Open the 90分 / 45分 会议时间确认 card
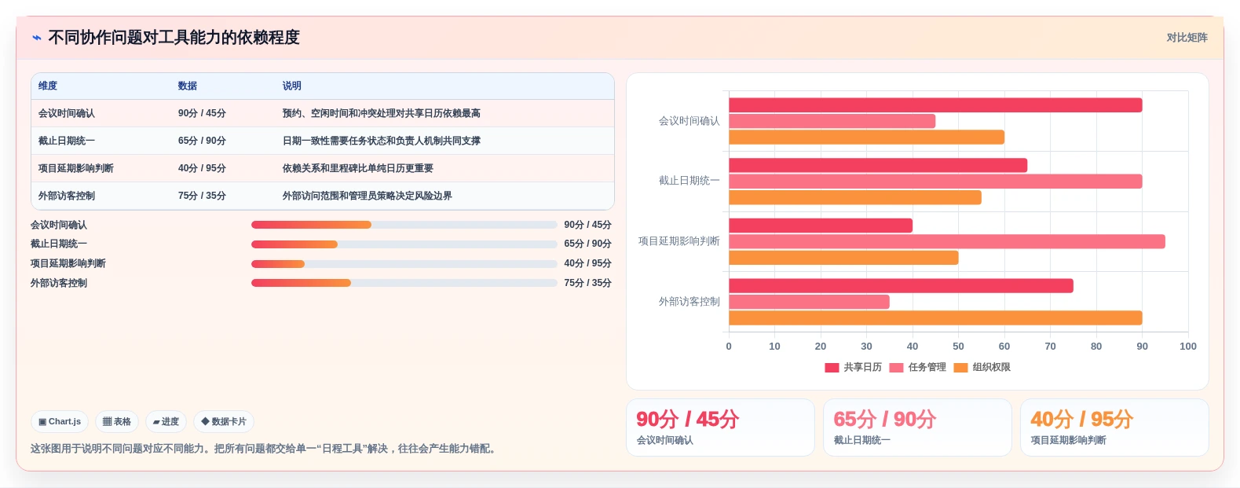This screenshot has width=1240, height=488. click(720, 427)
